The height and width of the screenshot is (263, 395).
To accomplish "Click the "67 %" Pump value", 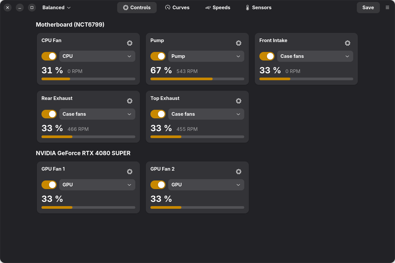I will click(x=161, y=70).
